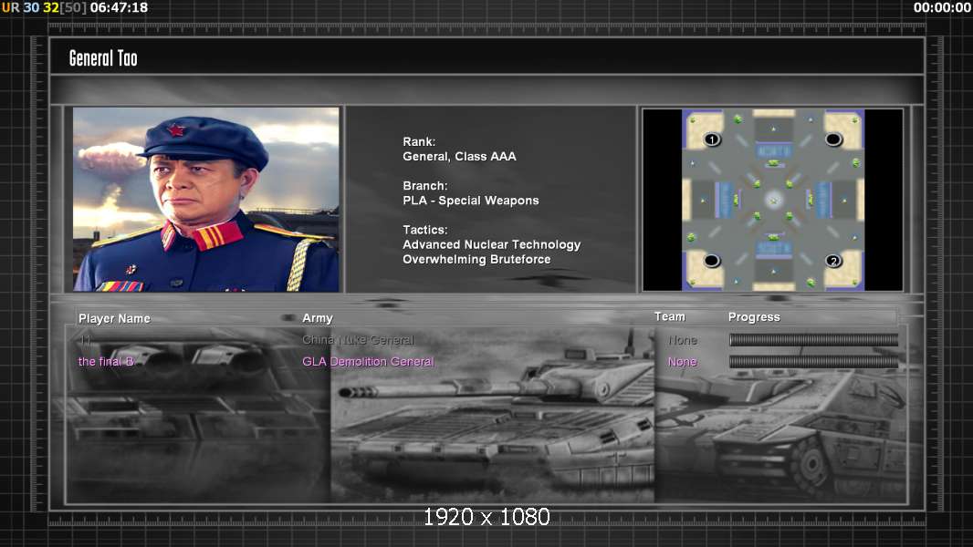Click the "Progress" column header
The image size is (973, 547).
point(754,317)
